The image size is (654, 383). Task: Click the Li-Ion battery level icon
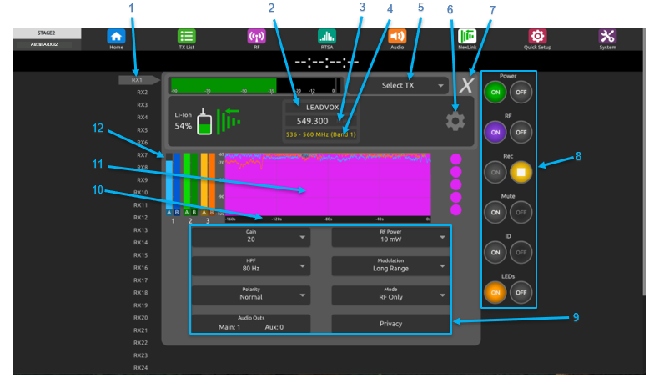204,122
